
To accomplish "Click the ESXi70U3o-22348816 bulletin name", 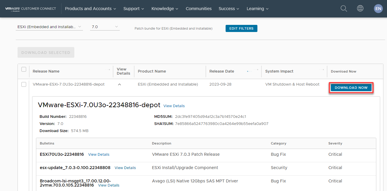I will pyautogui.click(x=62, y=154).
